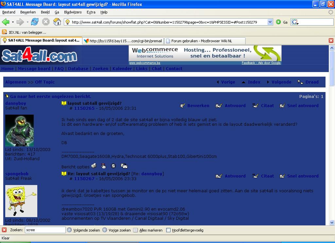Close current tab with red X
This screenshot has width=335, height=243.
coord(331,41)
